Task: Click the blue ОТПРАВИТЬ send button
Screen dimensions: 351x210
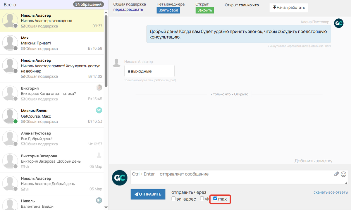Action: [x=148, y=194]
